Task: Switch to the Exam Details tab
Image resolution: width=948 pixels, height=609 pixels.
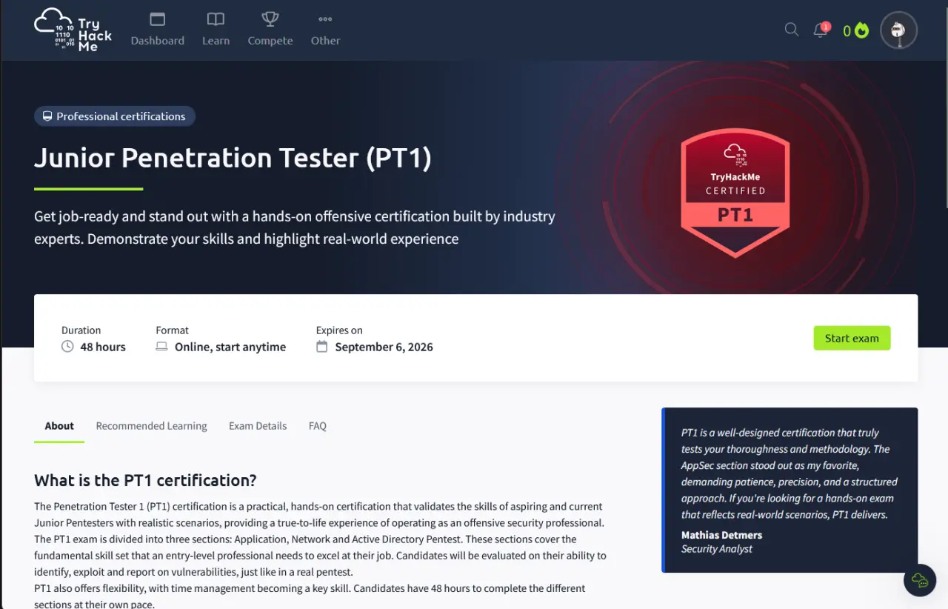Action: pyautogui.click(x=258, y=426)
